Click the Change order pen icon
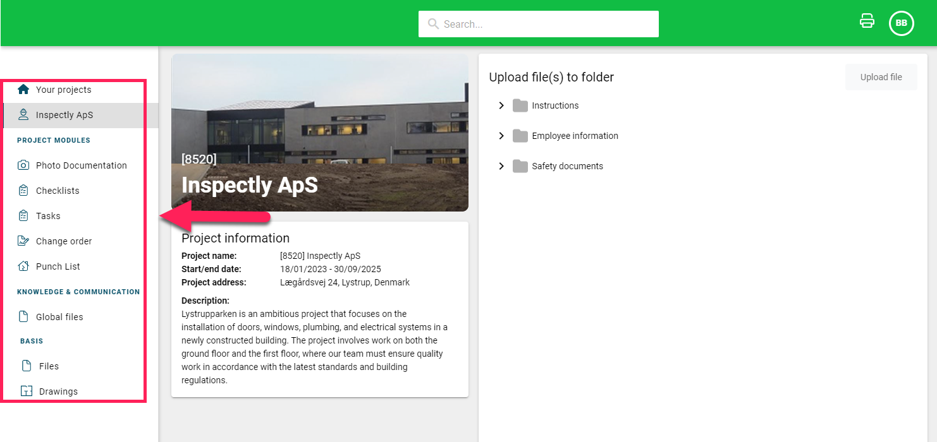 point(23,241)
